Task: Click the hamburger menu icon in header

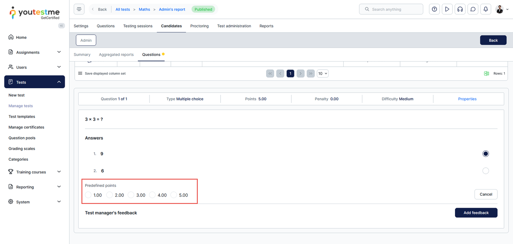Action: coord(79,9)
